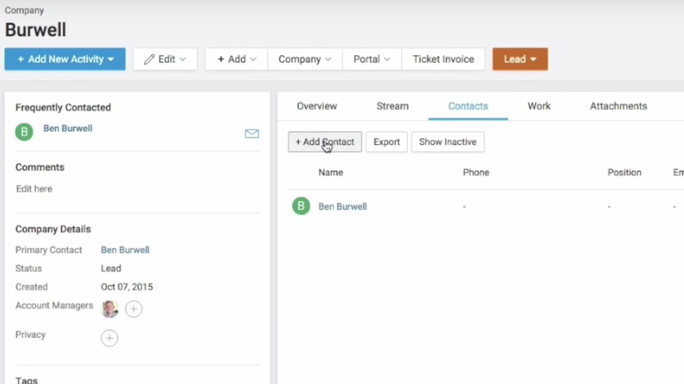Add an account manager with plus icon
Image resolution: width=684 pixels, height=384 pixels.
[x=134, y=309]
